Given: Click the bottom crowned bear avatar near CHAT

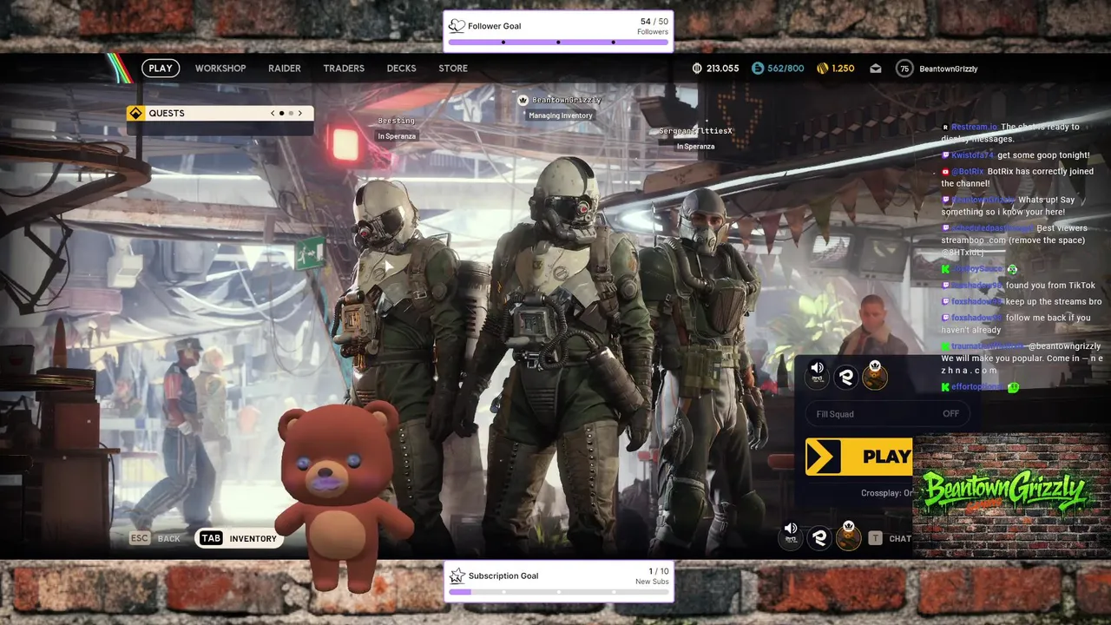Looking at the screenshot, I should click(849, 536).
